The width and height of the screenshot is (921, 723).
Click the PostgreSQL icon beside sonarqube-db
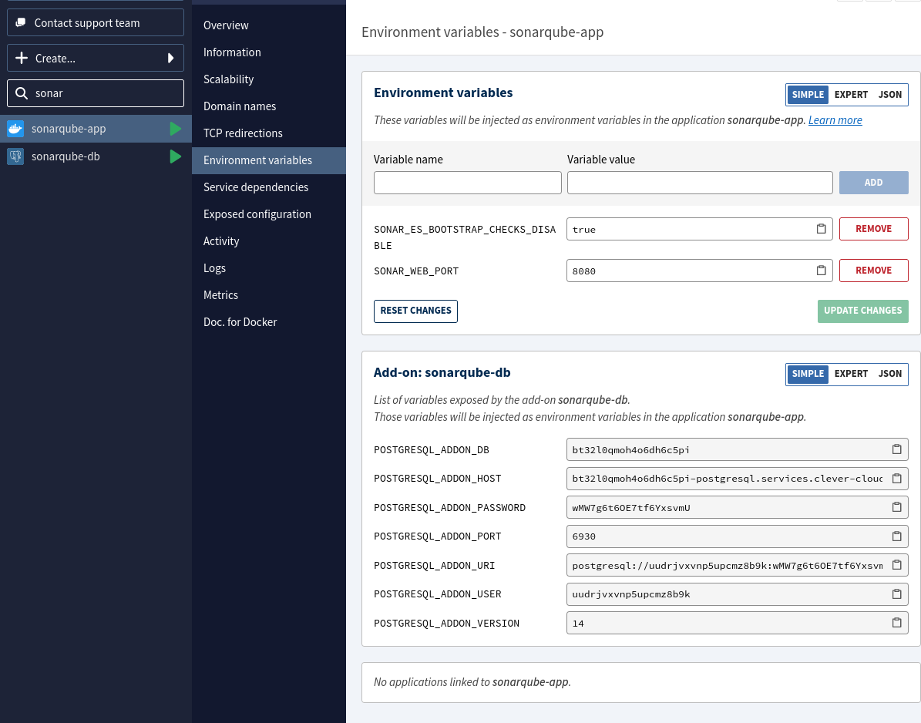tap(15, 156)
